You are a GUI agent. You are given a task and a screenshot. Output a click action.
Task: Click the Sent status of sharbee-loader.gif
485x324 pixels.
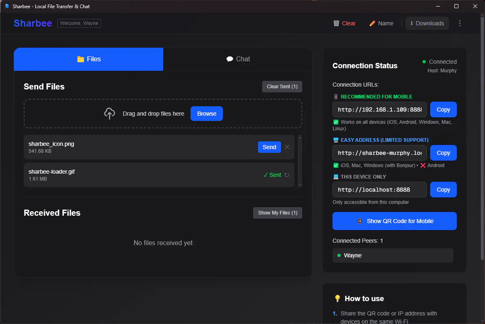point(272,175)
